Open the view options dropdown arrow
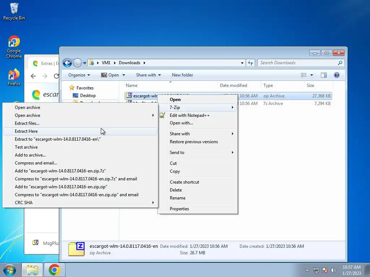This screenshot has height=277, width=370. pos(311,75)
